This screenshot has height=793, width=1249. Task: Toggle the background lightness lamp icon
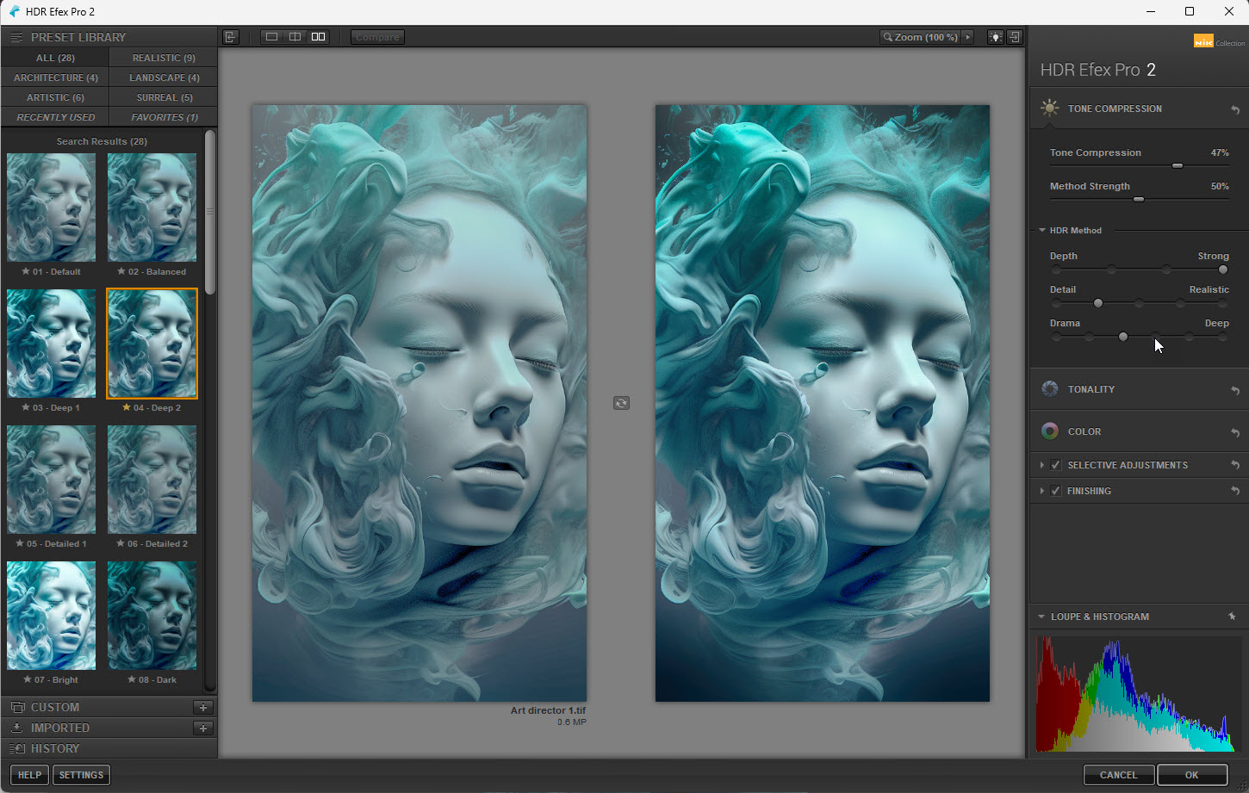[995, 37]
